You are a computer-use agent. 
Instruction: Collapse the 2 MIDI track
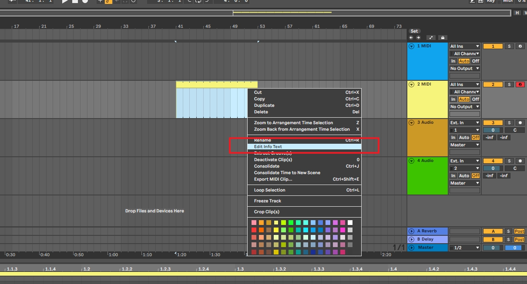[x=412, y=84]
